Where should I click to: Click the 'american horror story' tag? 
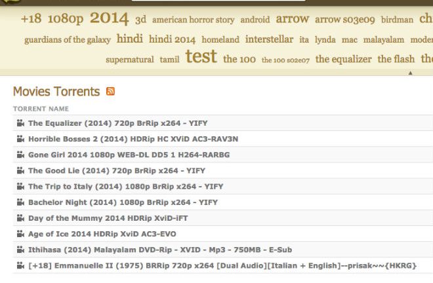pyautogui.click(x=193, y=20)
